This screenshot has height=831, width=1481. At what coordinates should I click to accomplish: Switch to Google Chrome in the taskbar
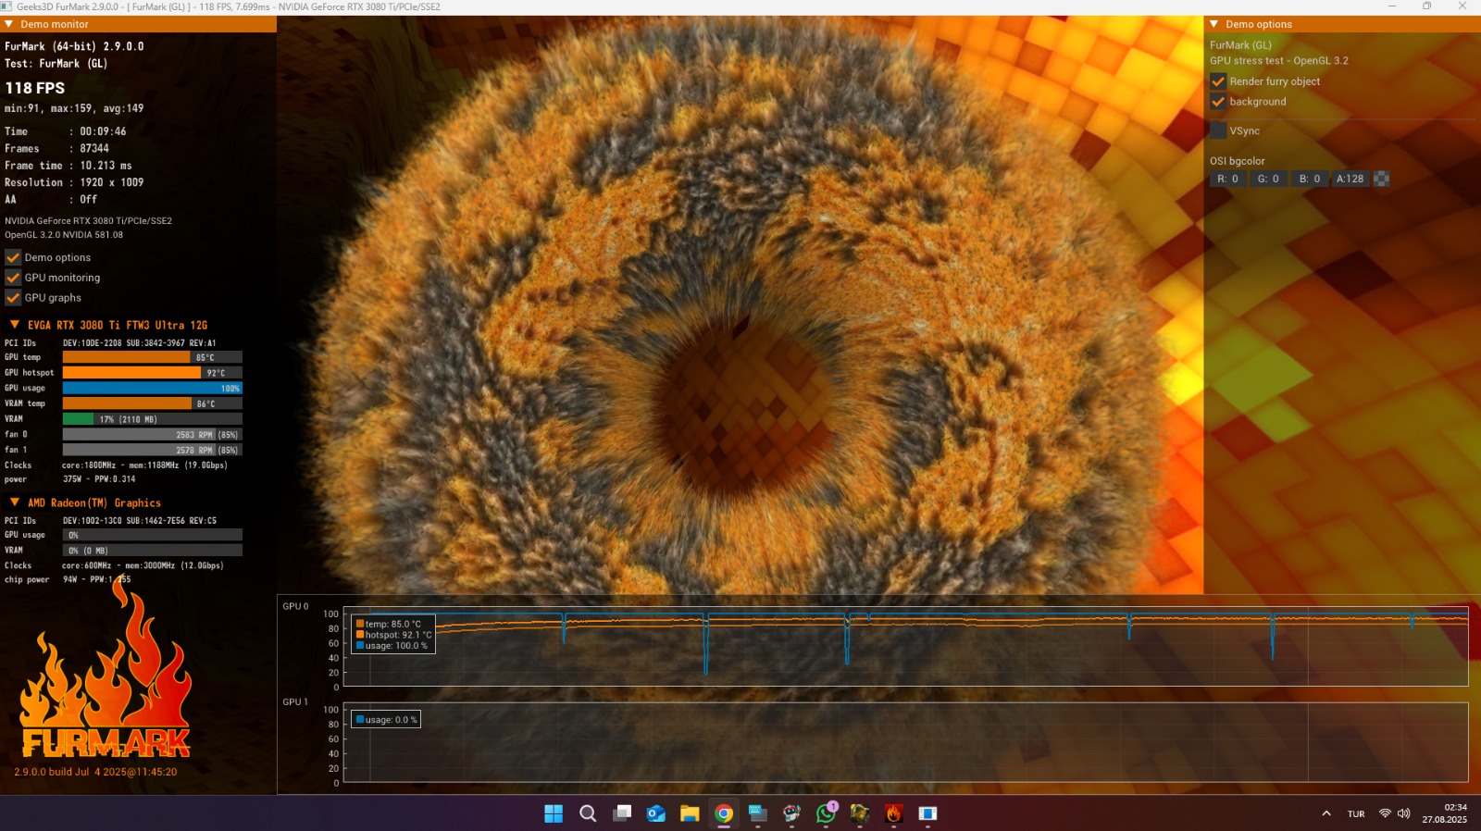tap(724, 813)
